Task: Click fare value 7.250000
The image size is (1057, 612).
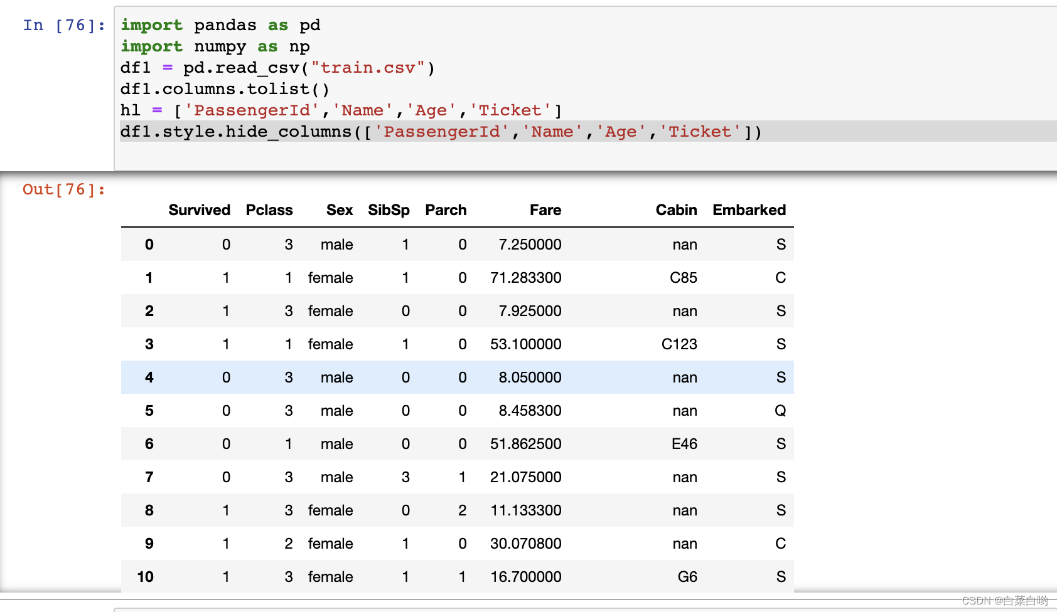Action: [530, 245]
